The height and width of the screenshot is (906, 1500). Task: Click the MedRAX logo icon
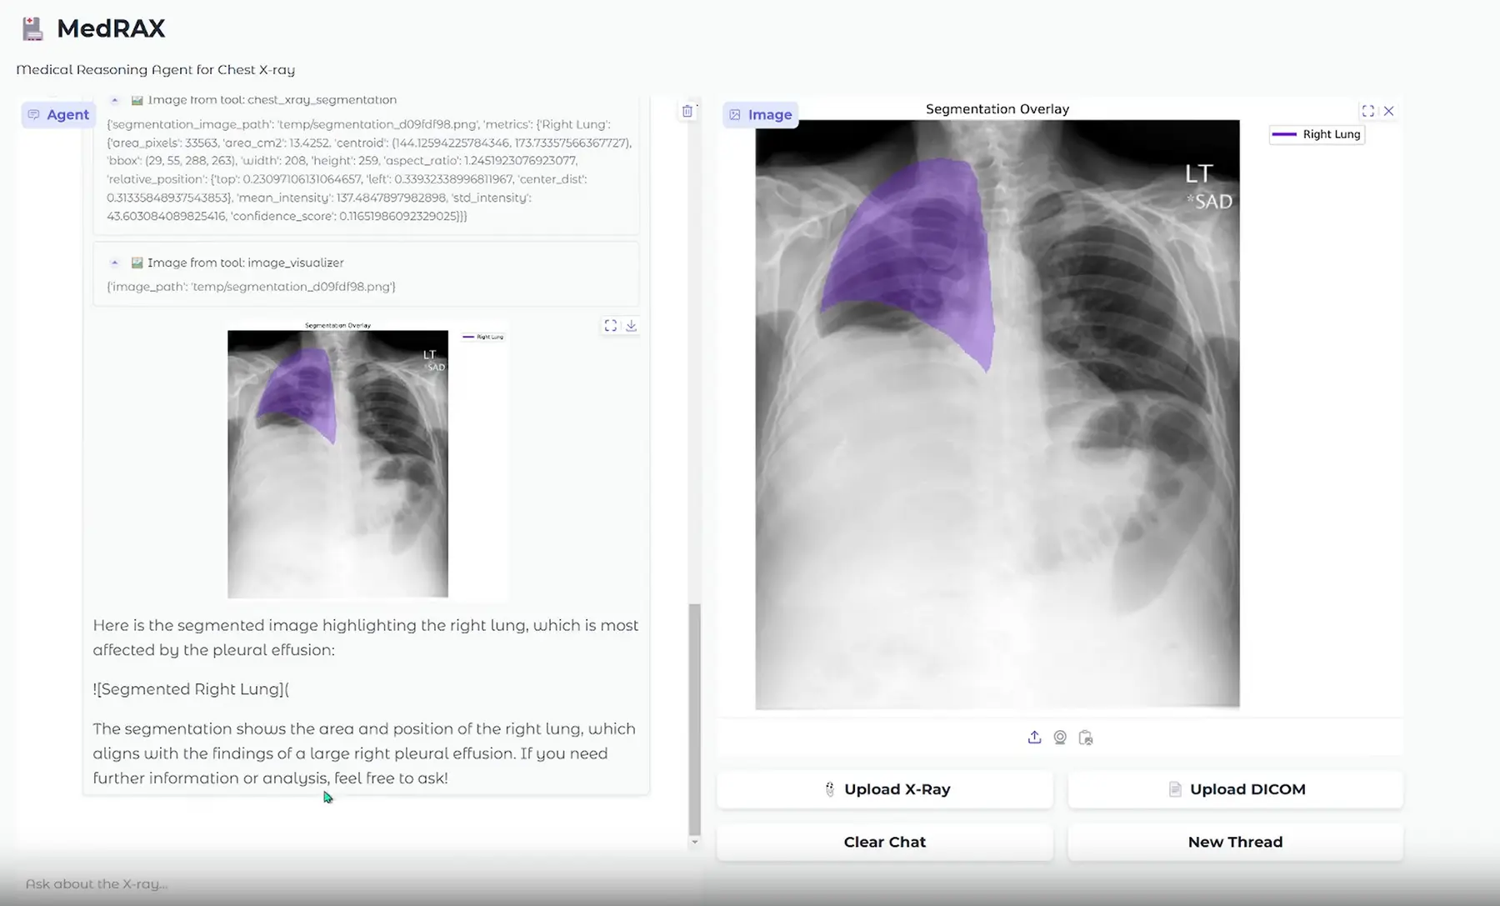pyautogui.click(x=32, y=28)
